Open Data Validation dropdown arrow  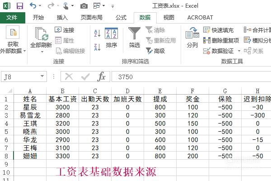239,51
